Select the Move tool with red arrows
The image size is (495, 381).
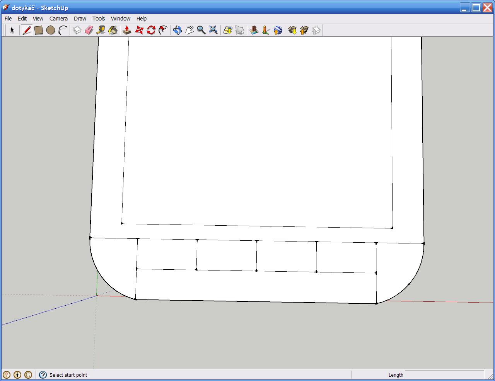click(x=139, y=30)
